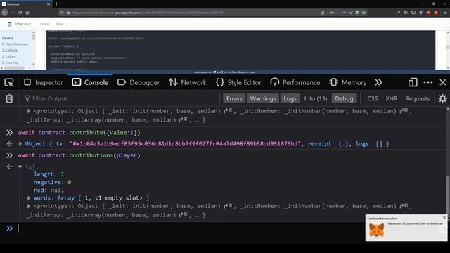
Task: Open page actions ellipsis in address bar
Action: 344,13
